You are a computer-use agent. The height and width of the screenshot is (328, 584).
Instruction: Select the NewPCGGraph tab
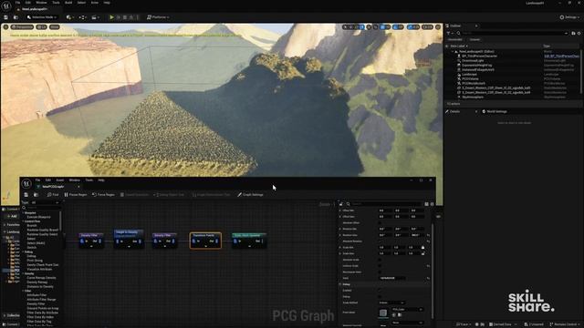point(53,187)
